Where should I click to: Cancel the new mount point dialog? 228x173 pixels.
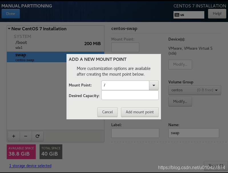(107, 112)
